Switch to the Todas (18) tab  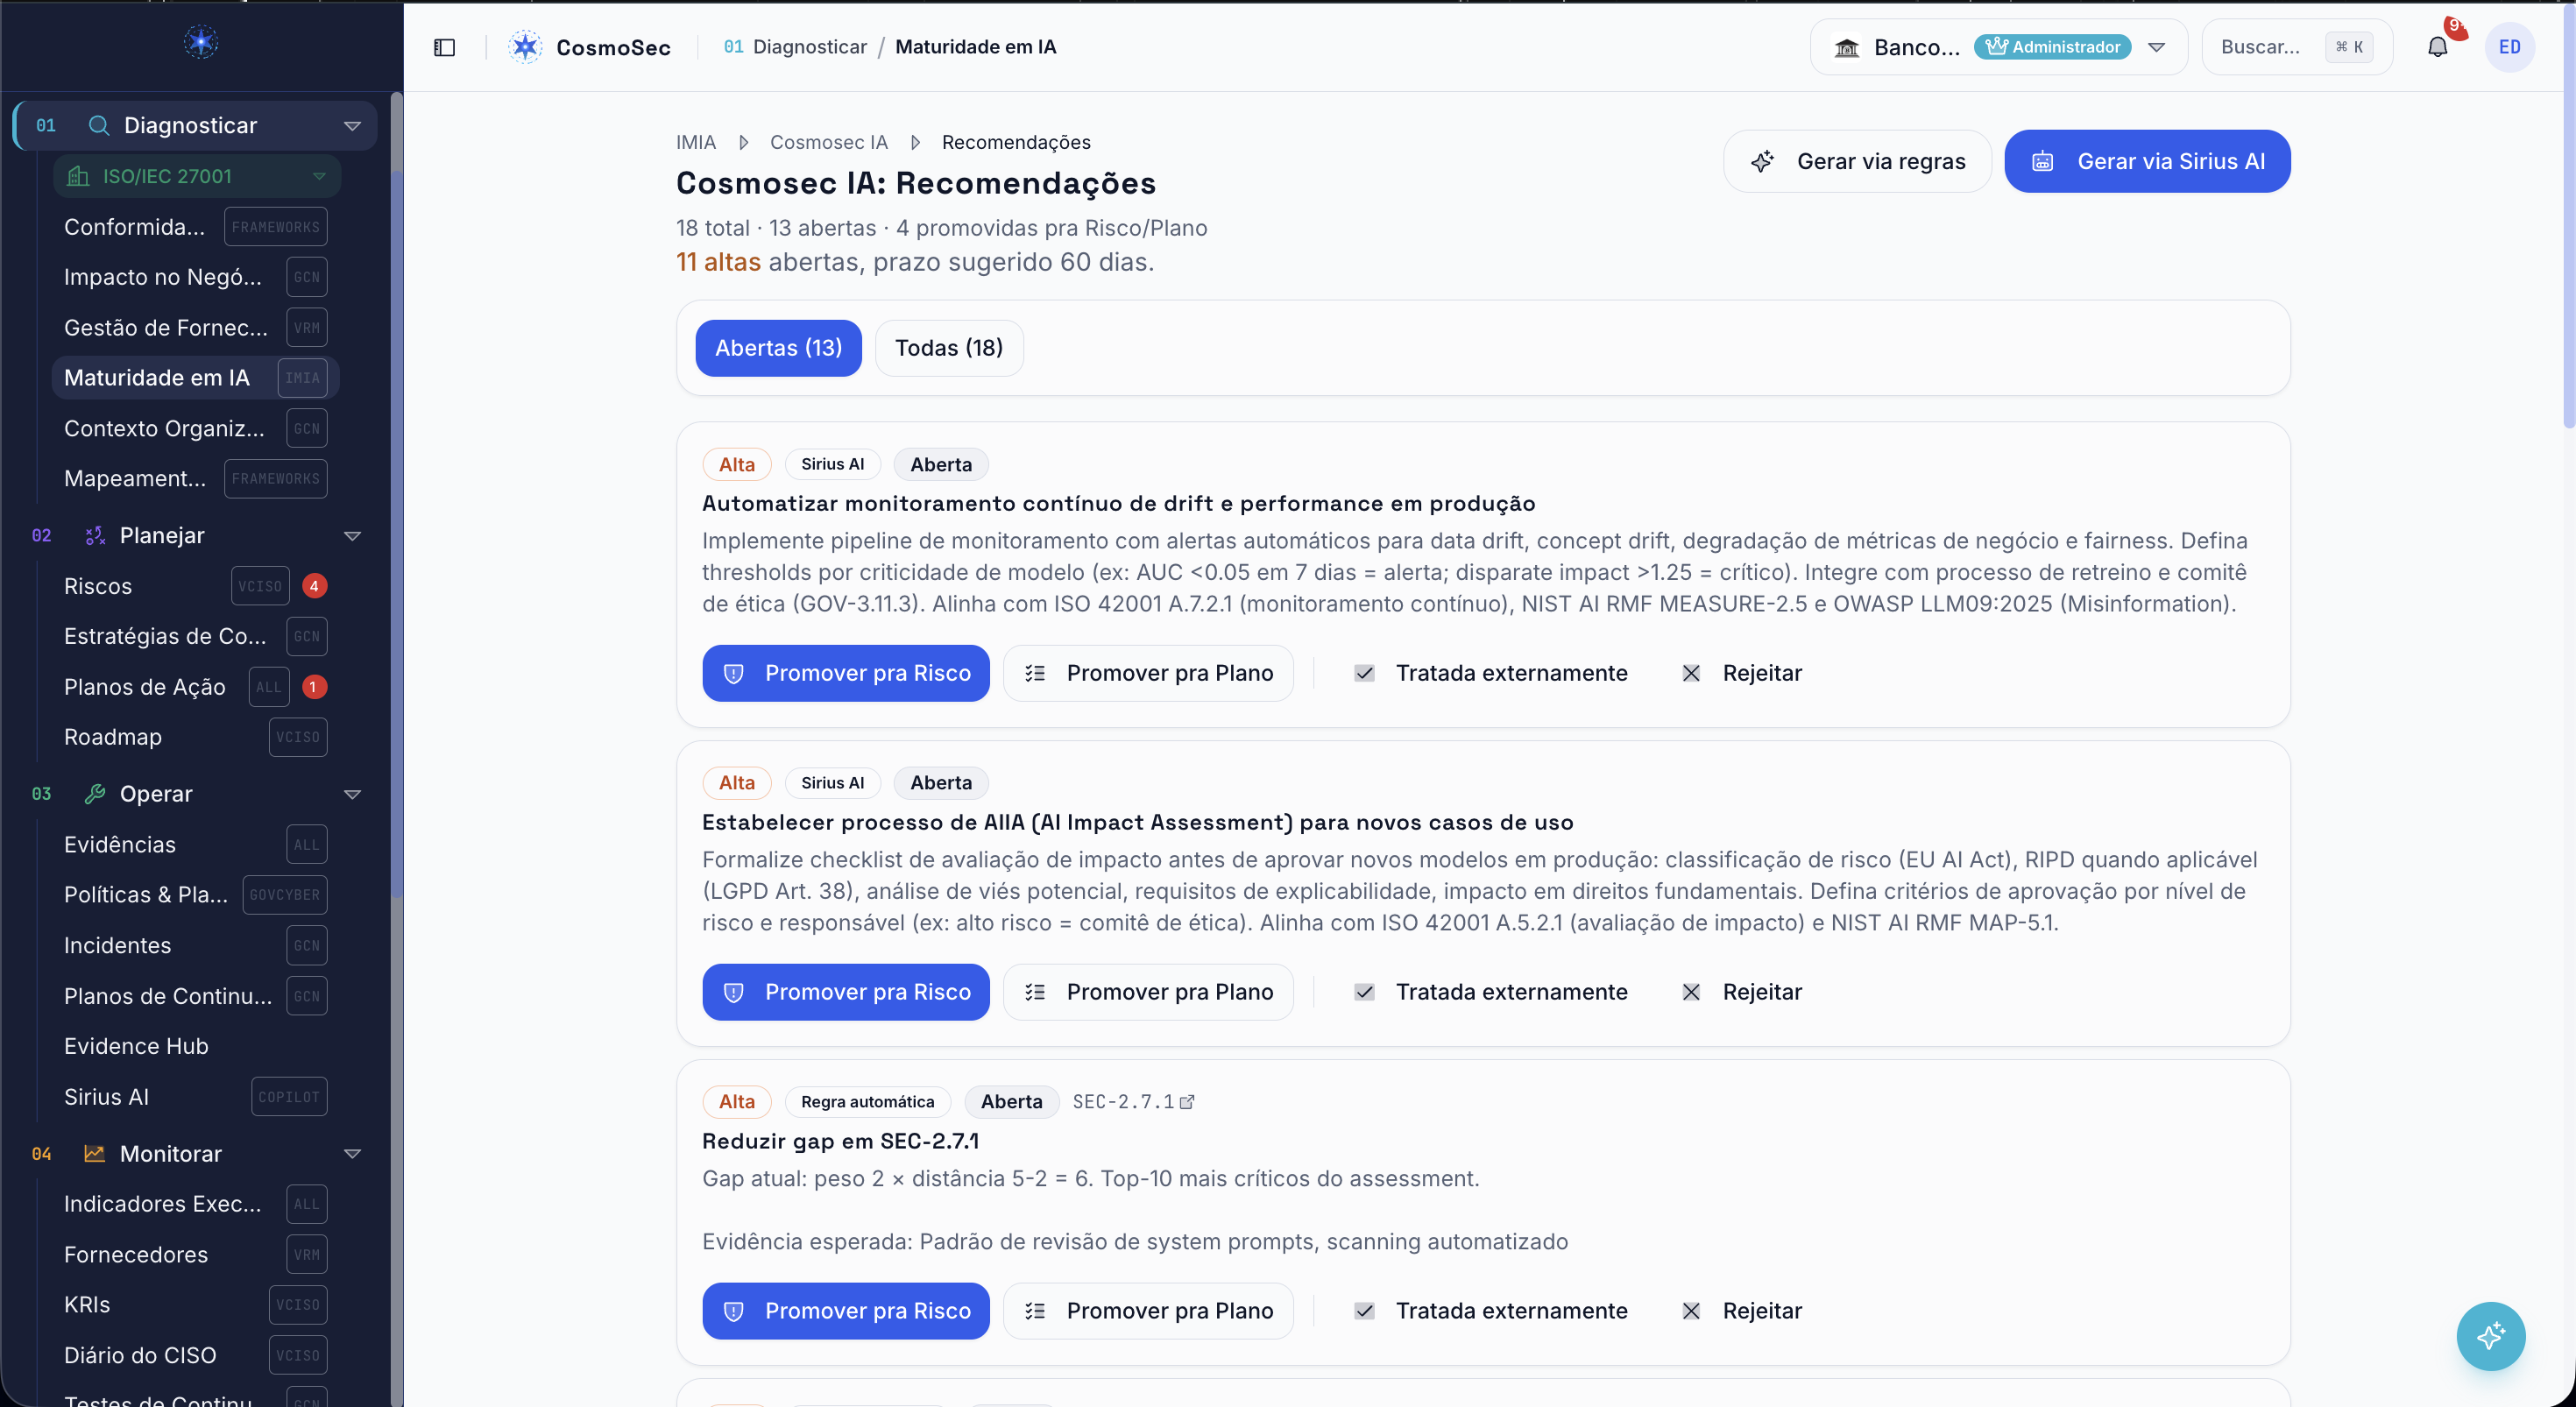coord(948,348)
